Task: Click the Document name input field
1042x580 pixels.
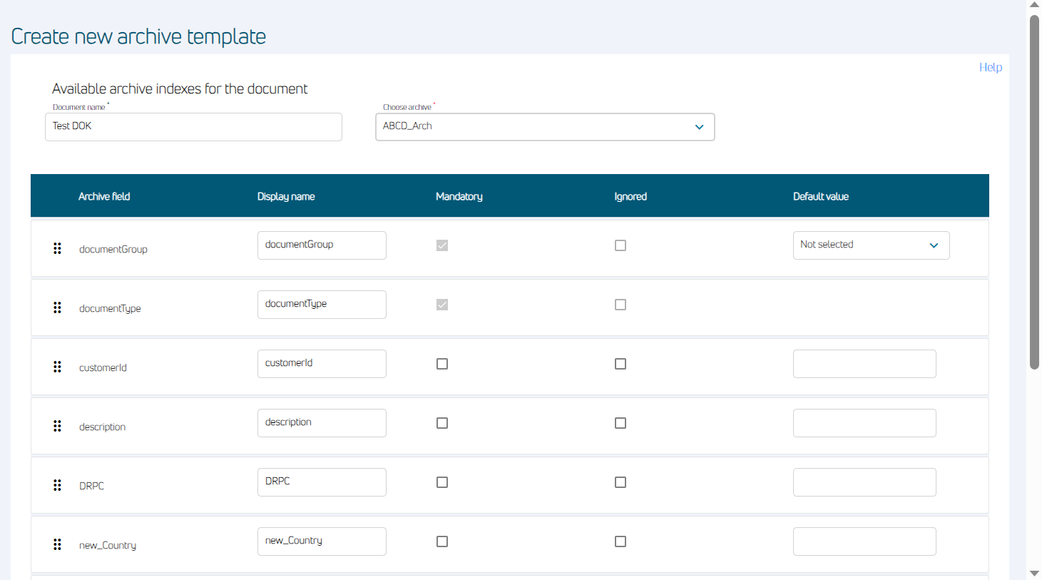Action: pos(193,127)
